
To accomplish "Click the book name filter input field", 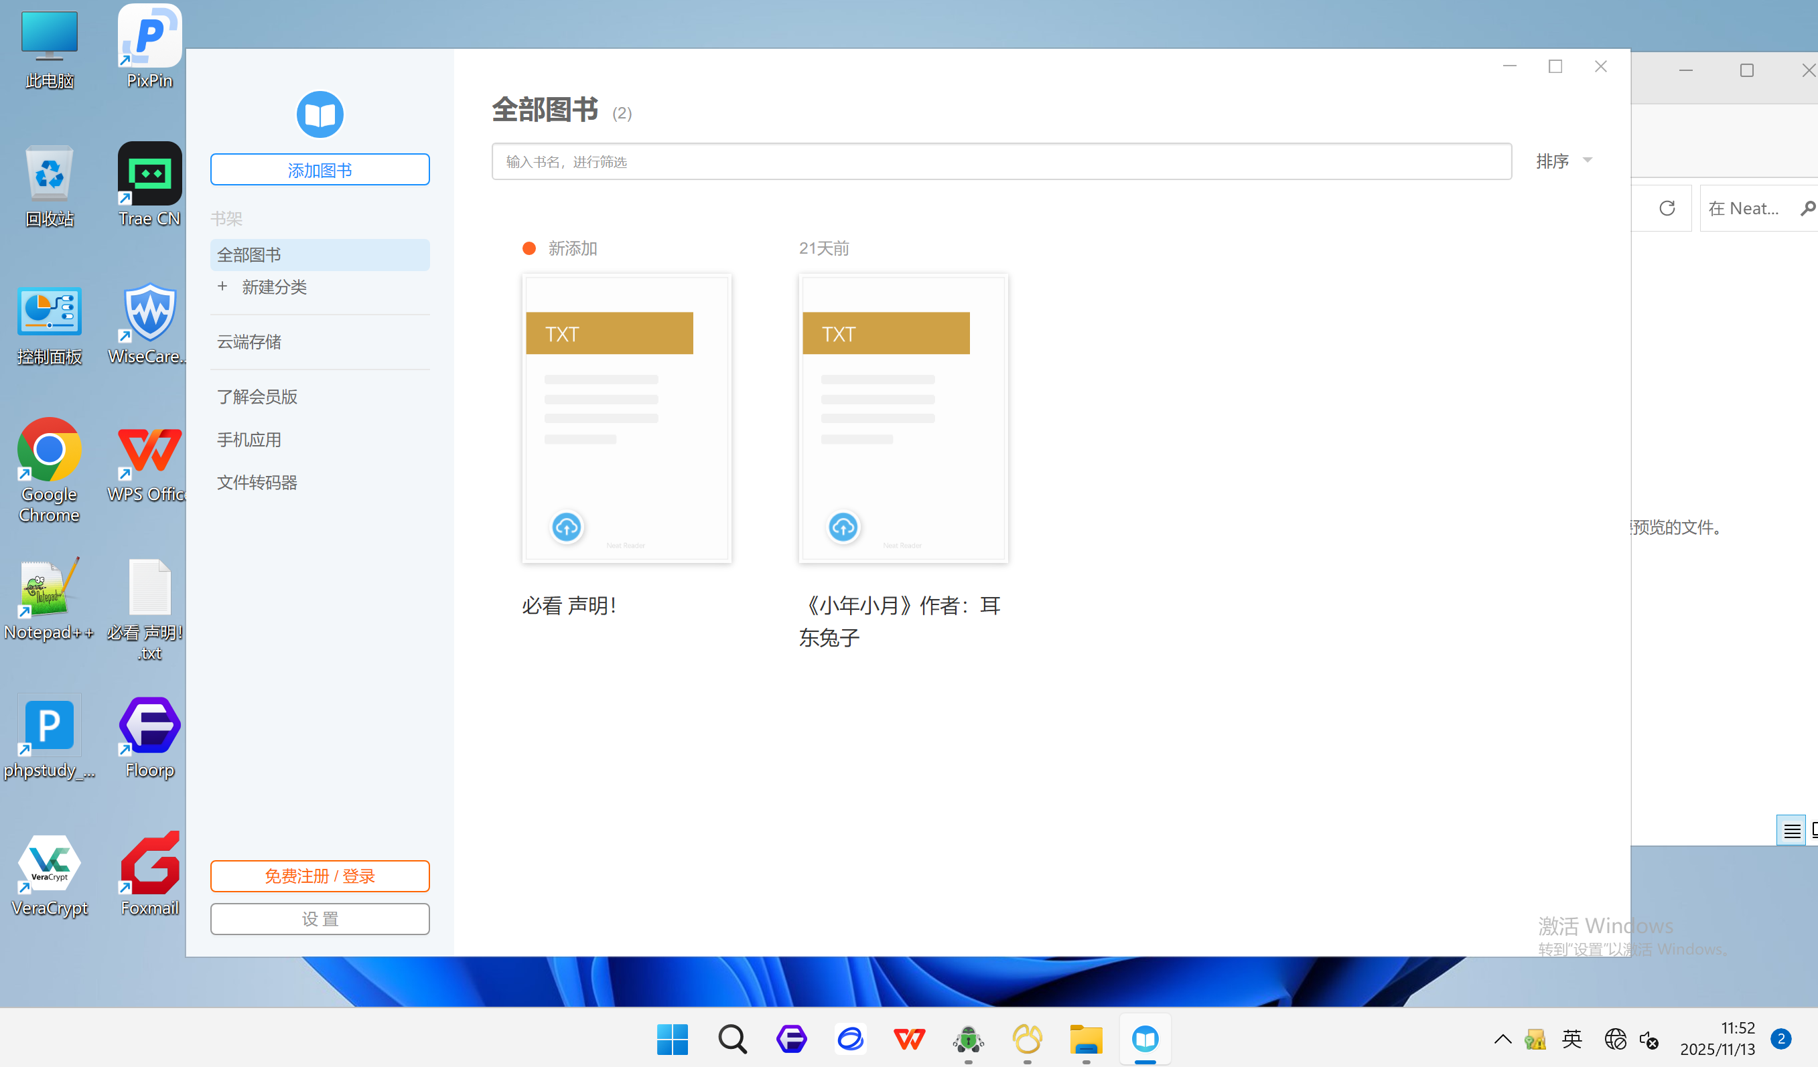I will coord(1001,161).
